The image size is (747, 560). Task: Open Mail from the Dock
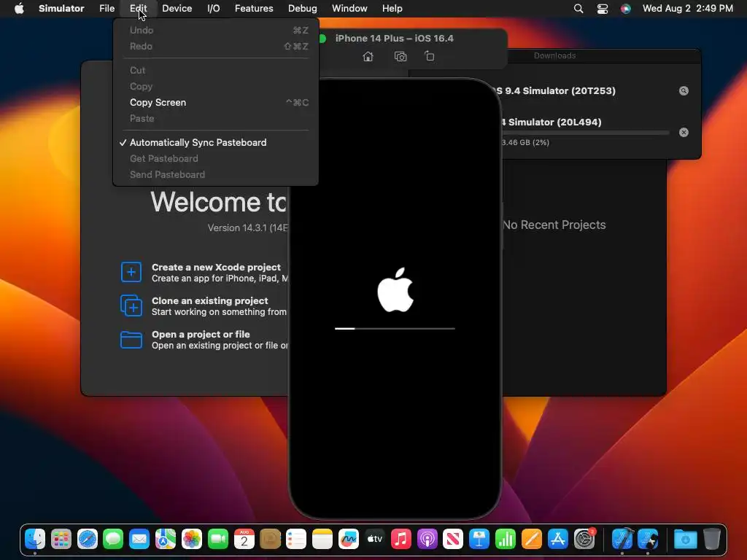(x=139, y=539)
